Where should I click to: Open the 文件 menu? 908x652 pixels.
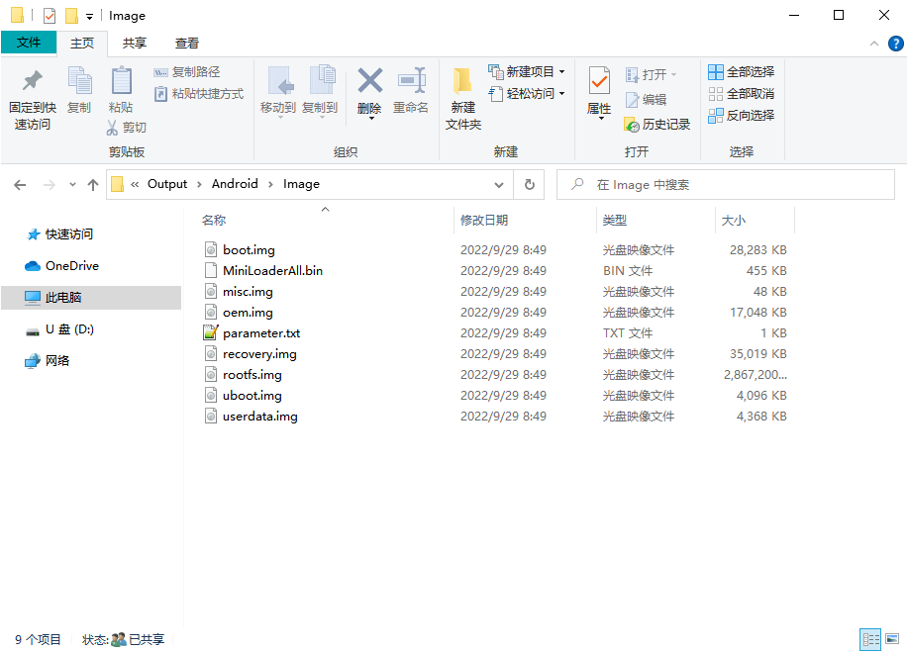[29, 44]
